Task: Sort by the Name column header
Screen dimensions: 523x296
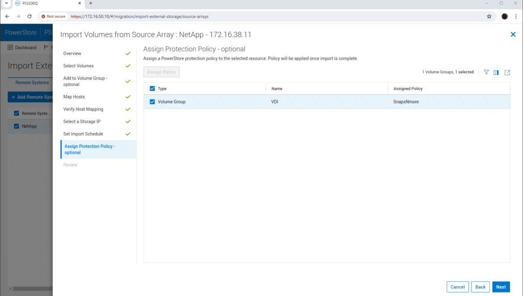Action: (277, 88)
